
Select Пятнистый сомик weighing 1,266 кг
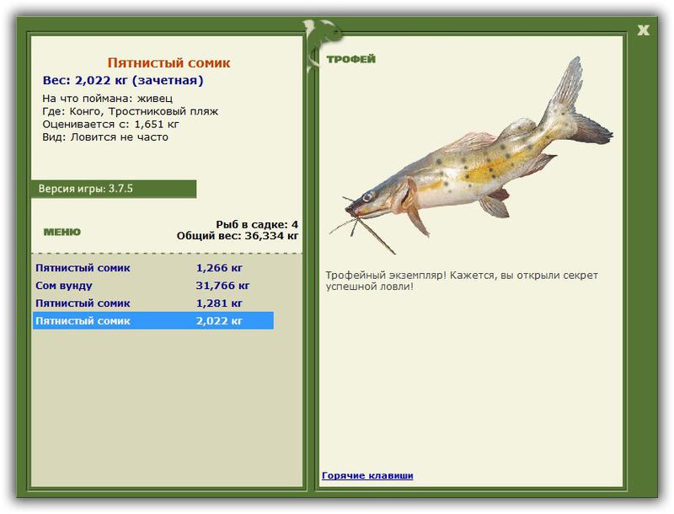tap(153, 268)
